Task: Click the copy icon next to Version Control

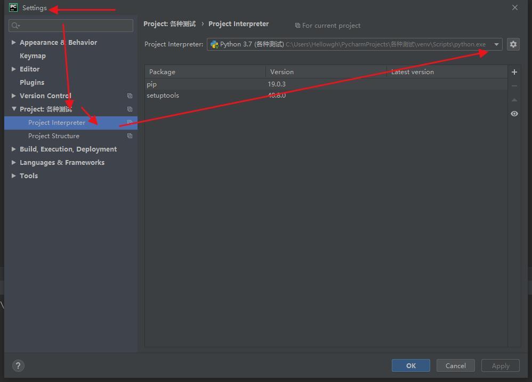Action: coord(130,95)
